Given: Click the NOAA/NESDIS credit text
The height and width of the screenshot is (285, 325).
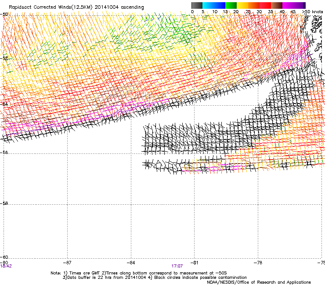Looking at the screenshot, I should pyautogui.click(x=259, y=282).
